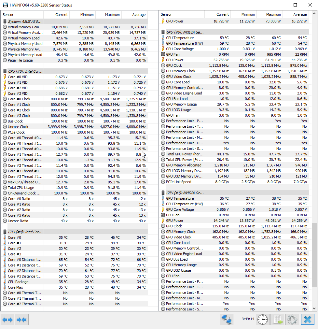Click the scrollbar down arrow in right pane

(314, 308)
